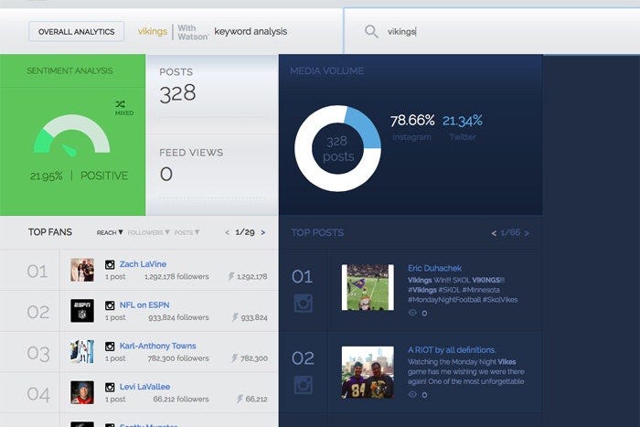640x427 pixels.
Task: Open the Overall Analytics view
Action: tap(77, 31)
